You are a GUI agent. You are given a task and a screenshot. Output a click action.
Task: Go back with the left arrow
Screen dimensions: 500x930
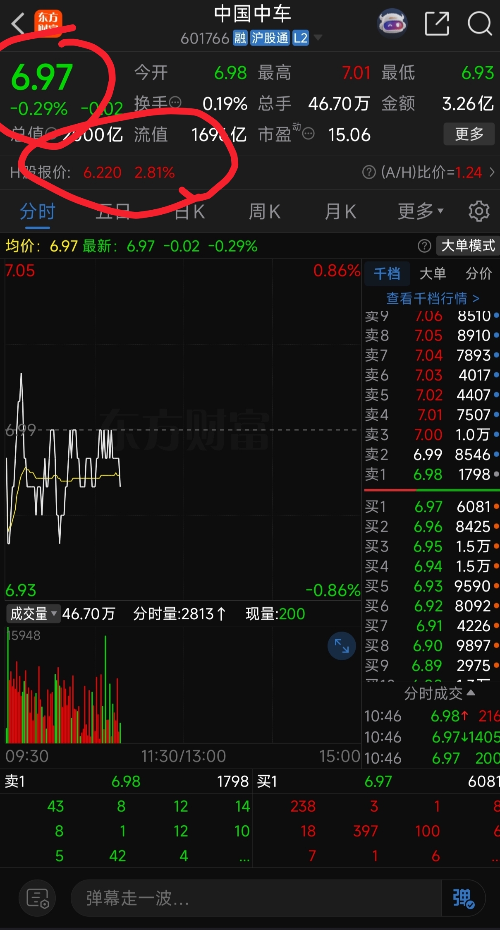[x=18, y=24]
